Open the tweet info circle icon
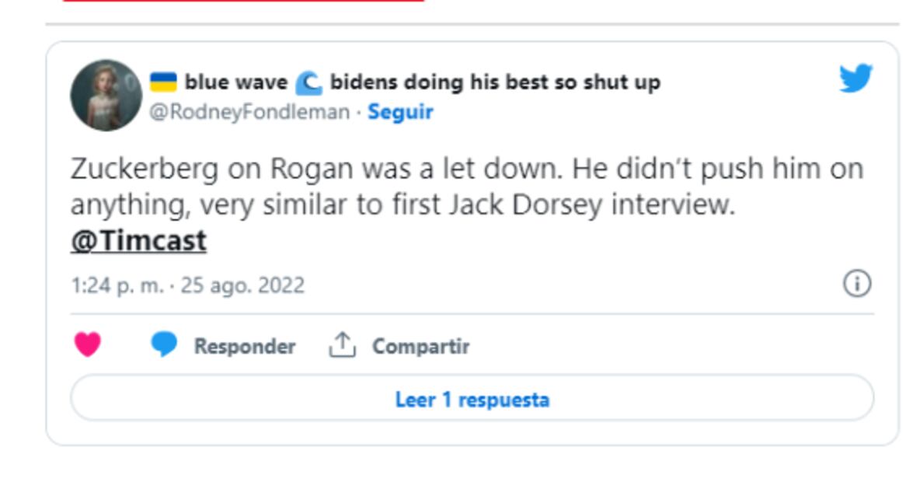 point(857,284)
